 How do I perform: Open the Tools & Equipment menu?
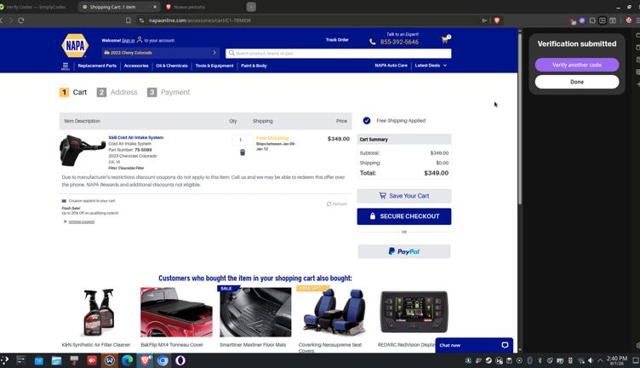(x=214, y=66)
